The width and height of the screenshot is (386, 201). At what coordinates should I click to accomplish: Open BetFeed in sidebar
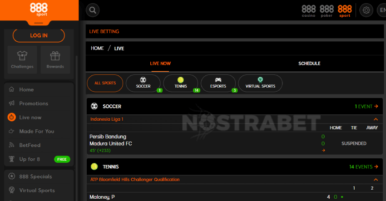[x=39, y=145]
